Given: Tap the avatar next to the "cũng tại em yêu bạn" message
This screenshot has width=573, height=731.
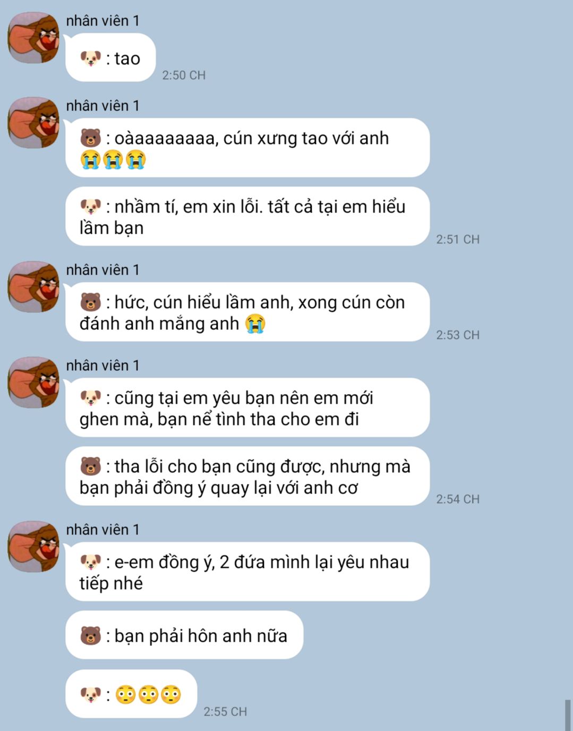Looking at the screenshot, I should point(33,382).
